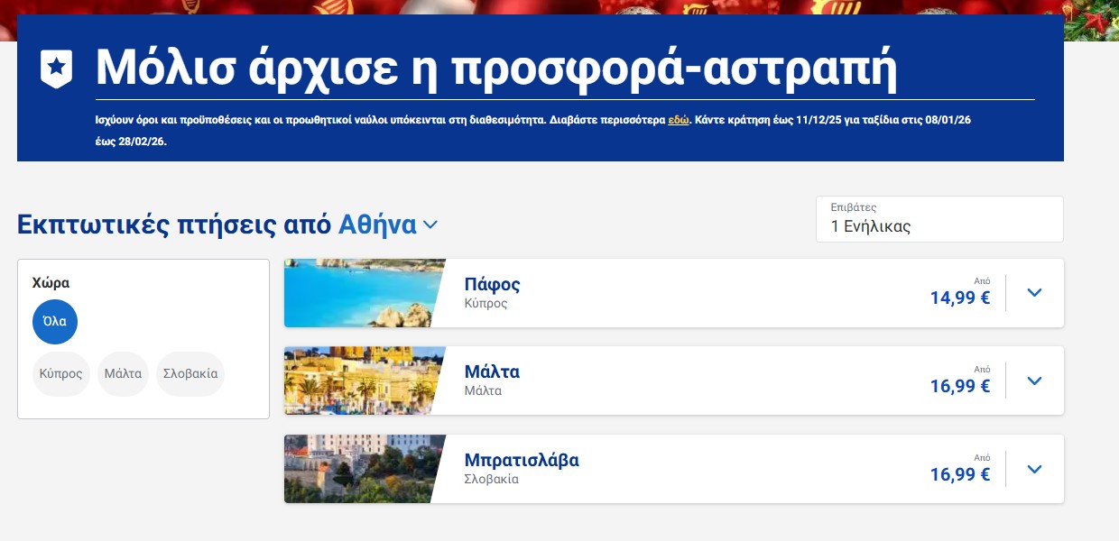Toggle the Μάλτα country filter chip
1119x541 pixels.
123,373
